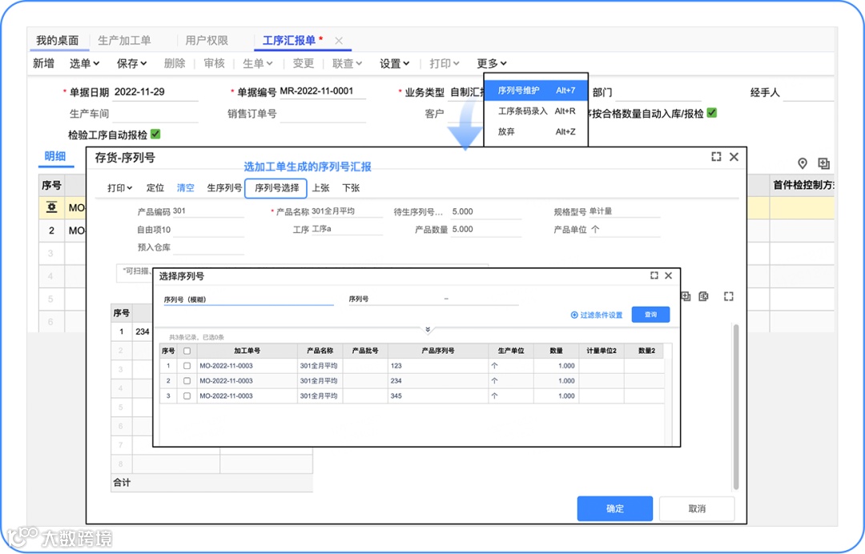Close the 选择序列号 dialog
The width and height of the screenshot is (865, 554).
(x=668, y=275)
